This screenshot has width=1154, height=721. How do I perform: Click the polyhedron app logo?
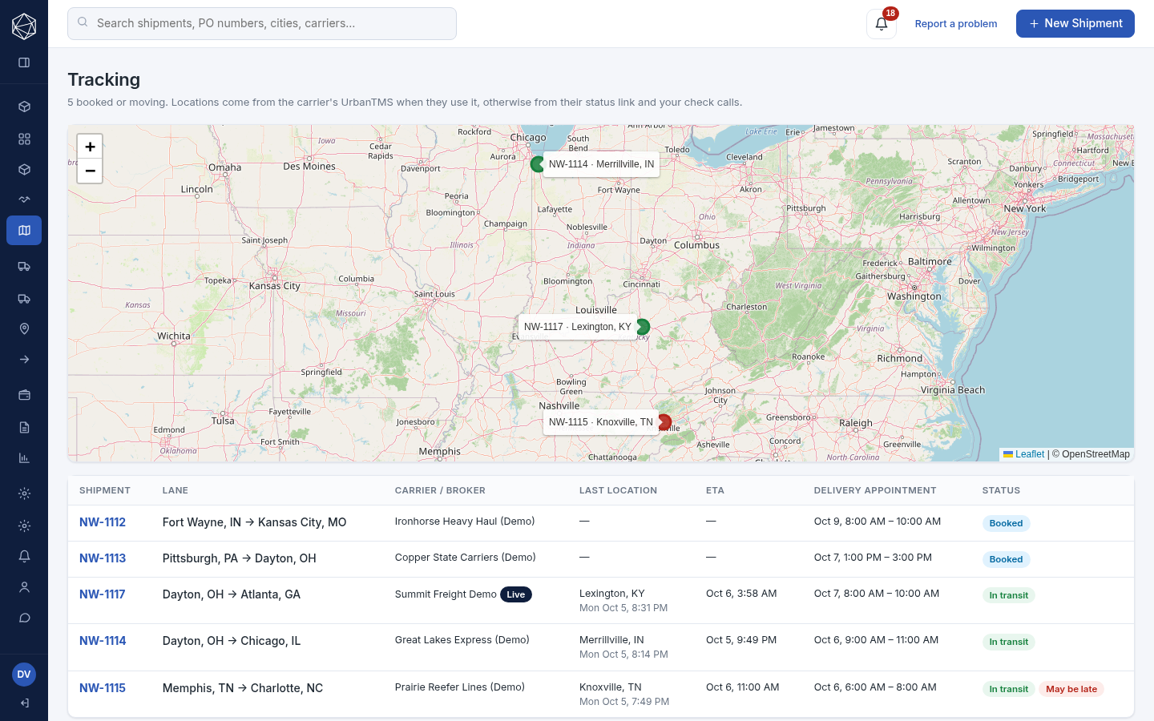[x=24, y=26]
